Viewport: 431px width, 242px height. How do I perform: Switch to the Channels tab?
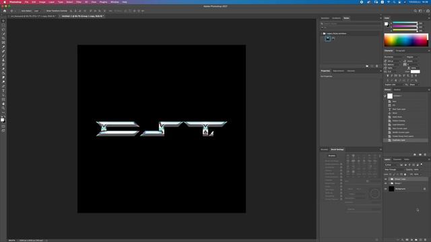click(397, 159)
